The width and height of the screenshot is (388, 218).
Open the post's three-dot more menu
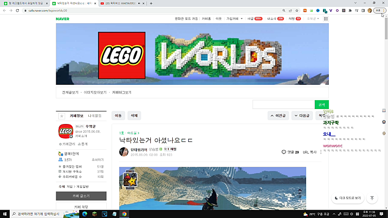pyautogui.click(x=321, y=152)
